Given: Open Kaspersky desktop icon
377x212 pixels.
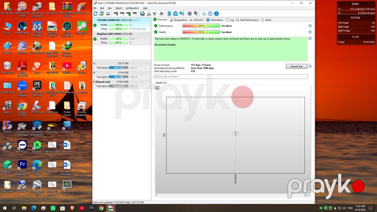Looking at the screenshot, I should [x=37, y=147].
